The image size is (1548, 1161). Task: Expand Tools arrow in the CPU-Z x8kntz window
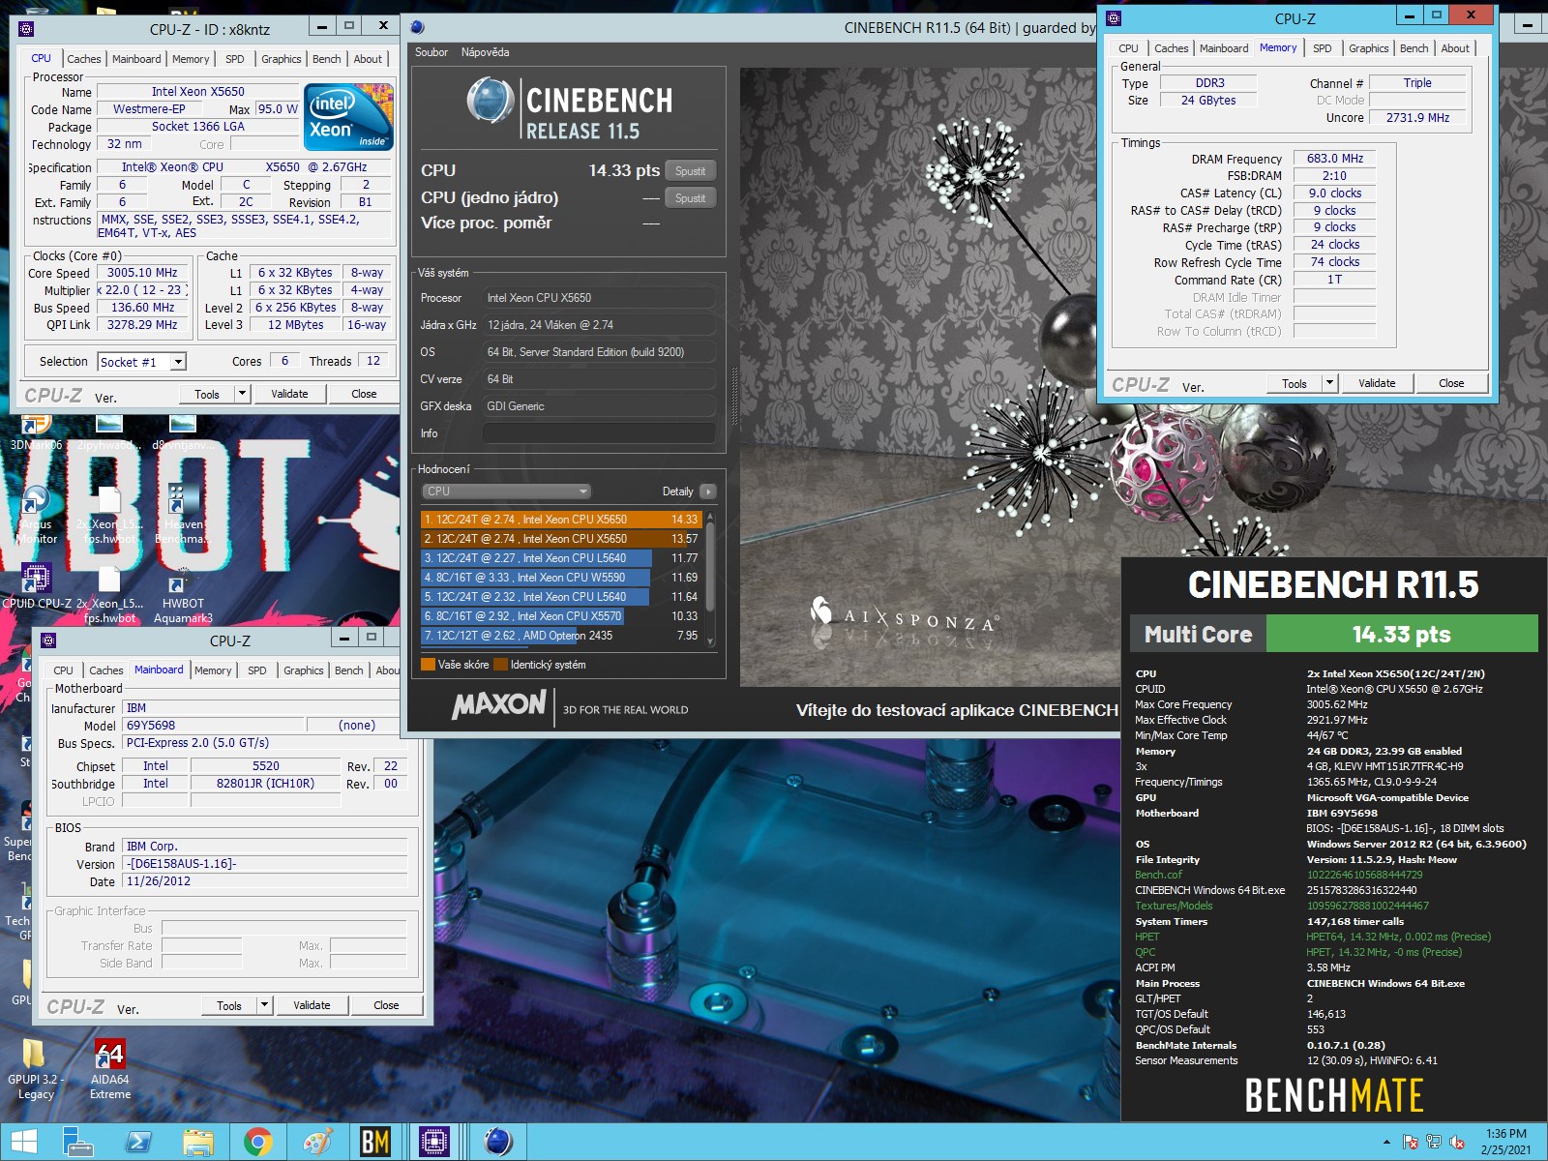pos(243,394)
